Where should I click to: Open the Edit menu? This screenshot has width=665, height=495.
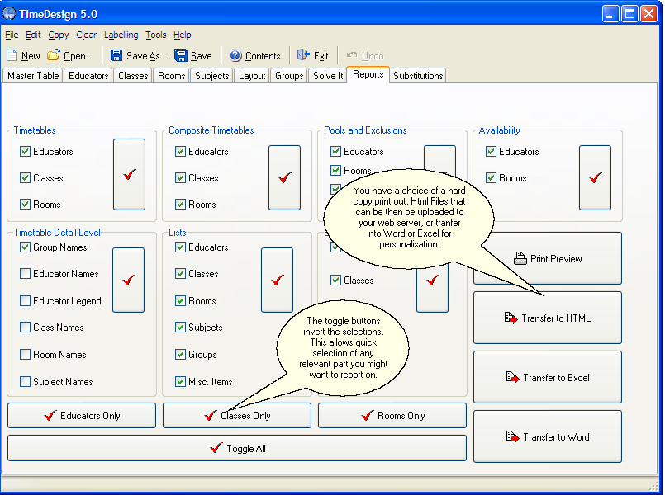point(33,35)
